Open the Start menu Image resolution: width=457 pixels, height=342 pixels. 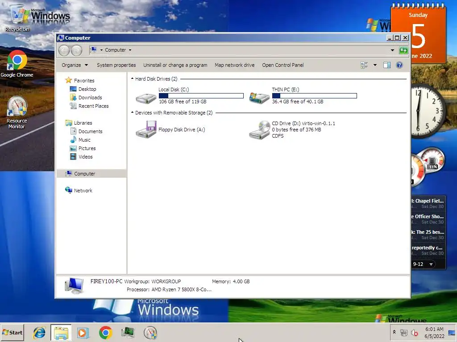pos(12,332)
